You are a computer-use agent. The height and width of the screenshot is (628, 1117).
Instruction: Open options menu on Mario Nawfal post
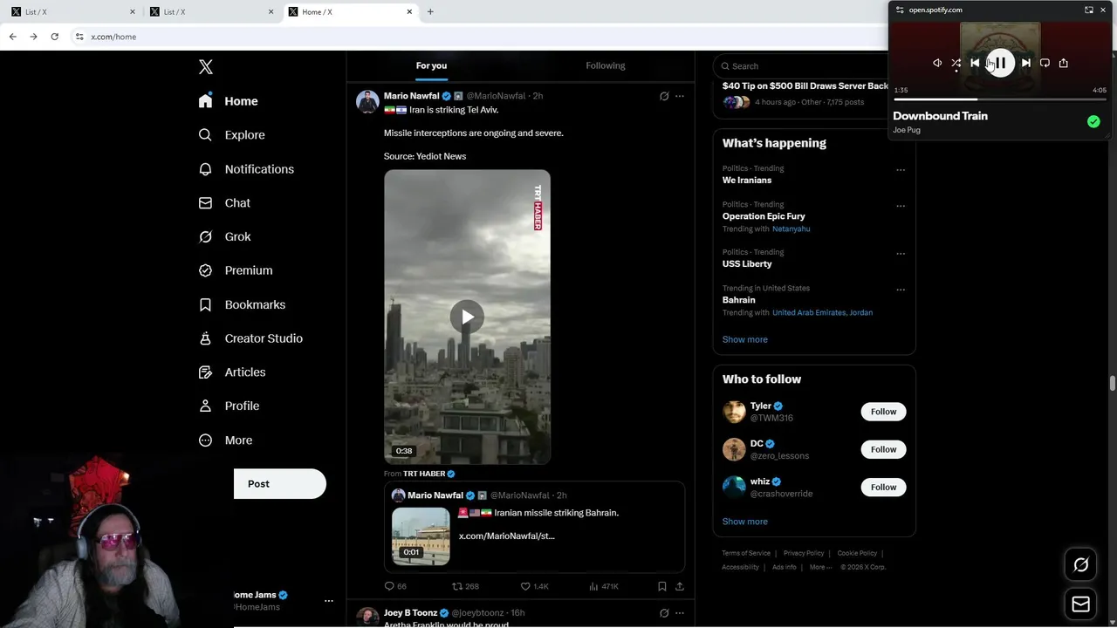tap(680, 96)
